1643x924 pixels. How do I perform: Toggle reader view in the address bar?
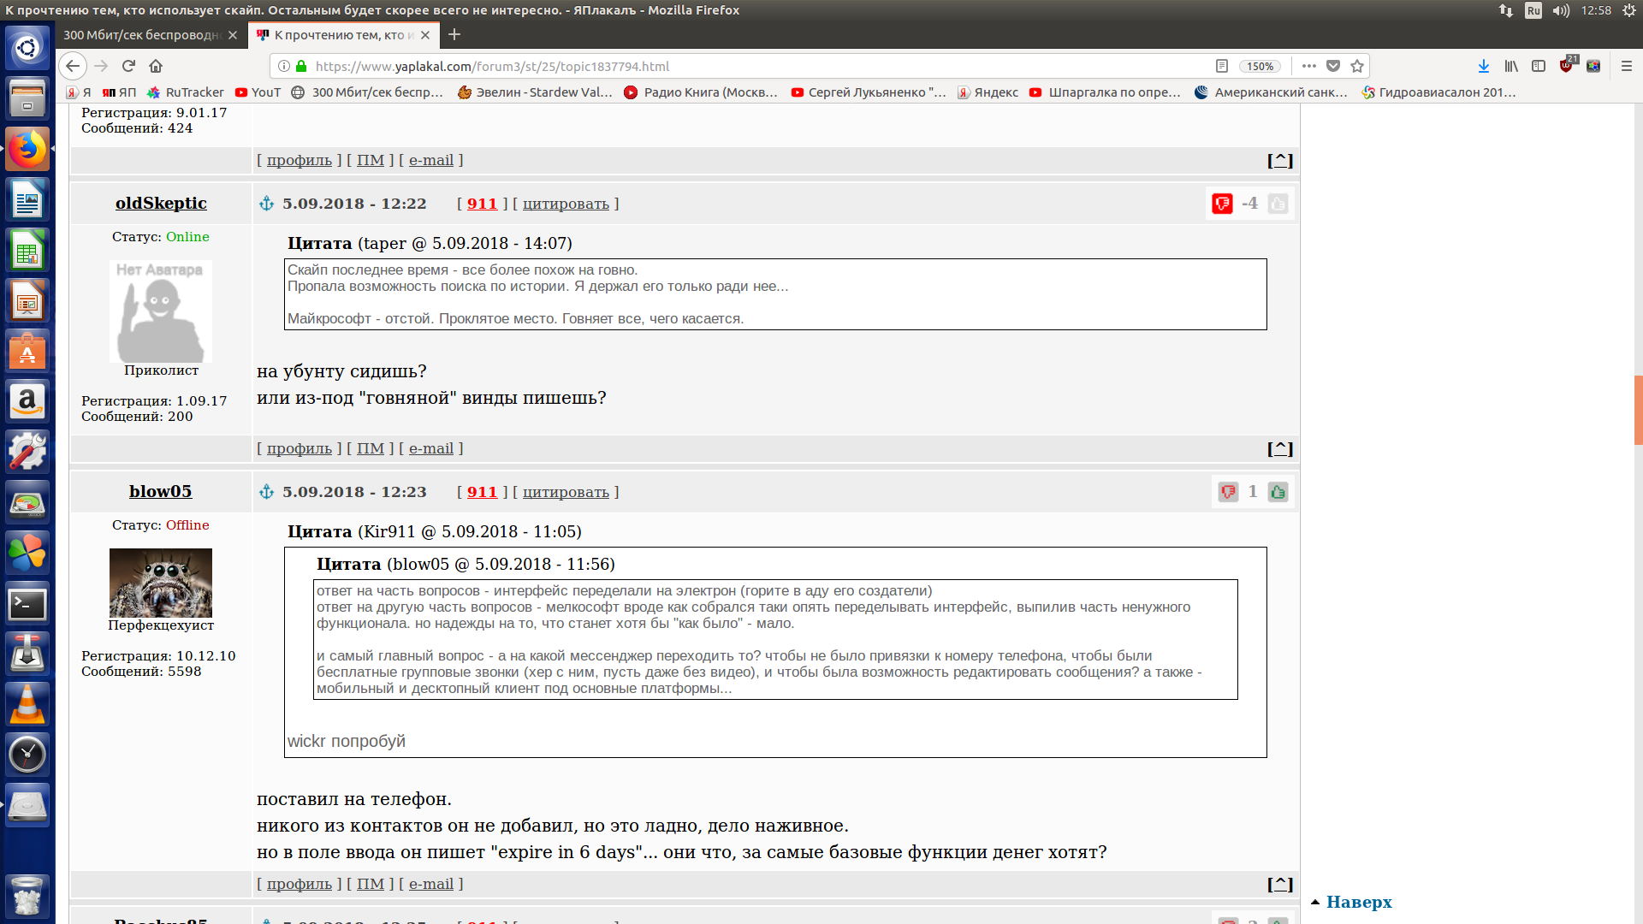pyautogui.click(x=1222, y=66)
